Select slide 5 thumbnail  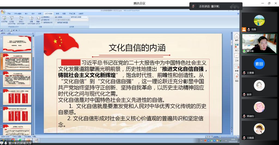pyautogui.click(x=17, y=115)
